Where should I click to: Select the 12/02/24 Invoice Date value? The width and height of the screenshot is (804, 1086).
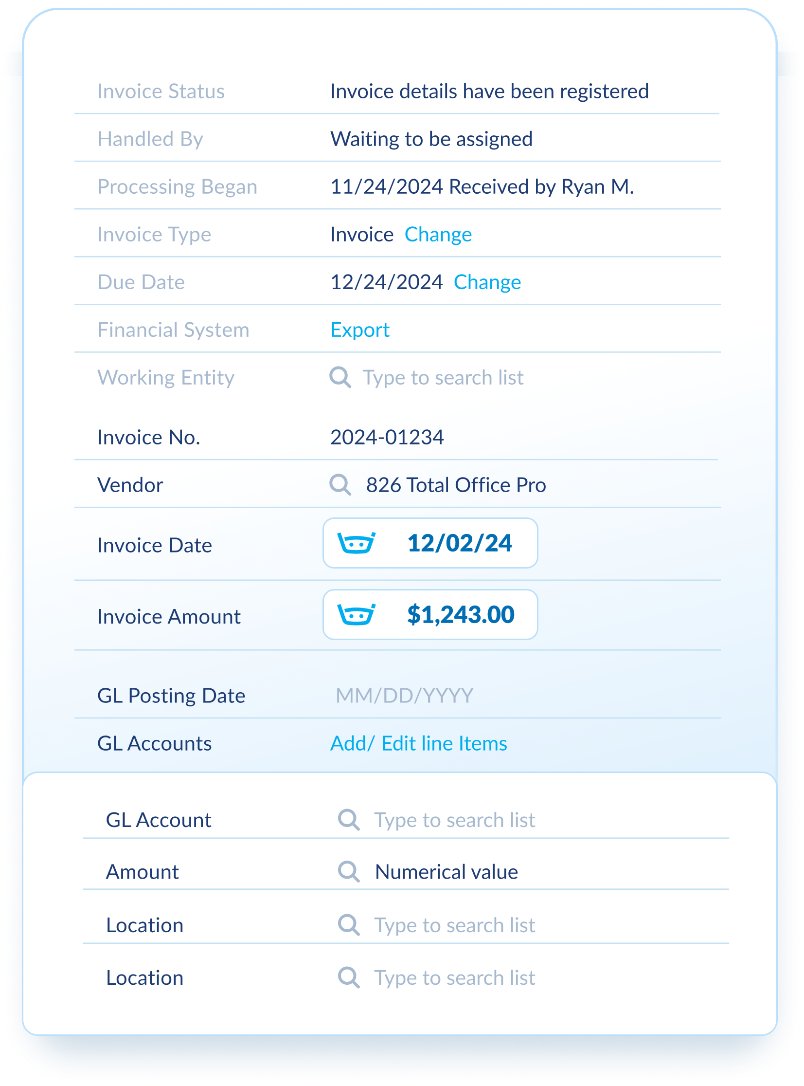point(460,544)
